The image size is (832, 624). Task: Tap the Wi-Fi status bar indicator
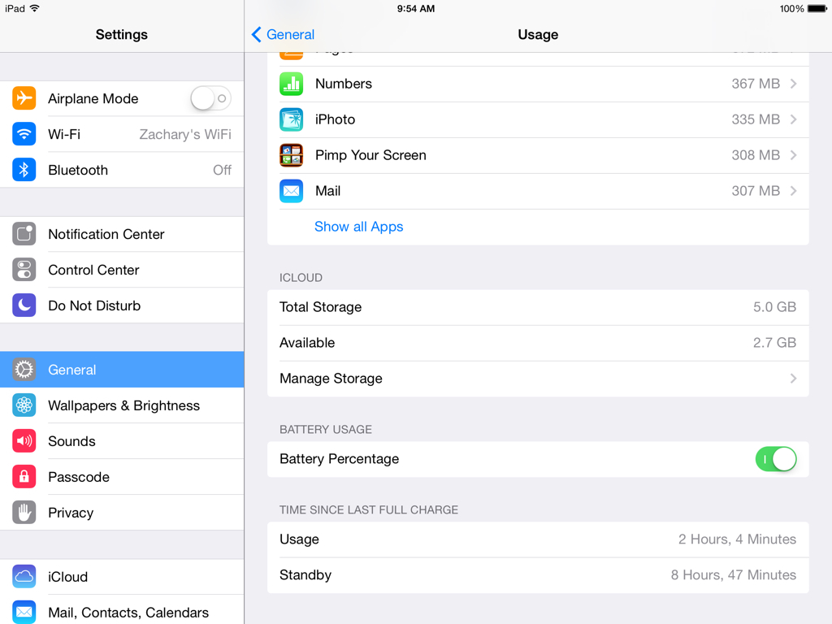[34, 8]
